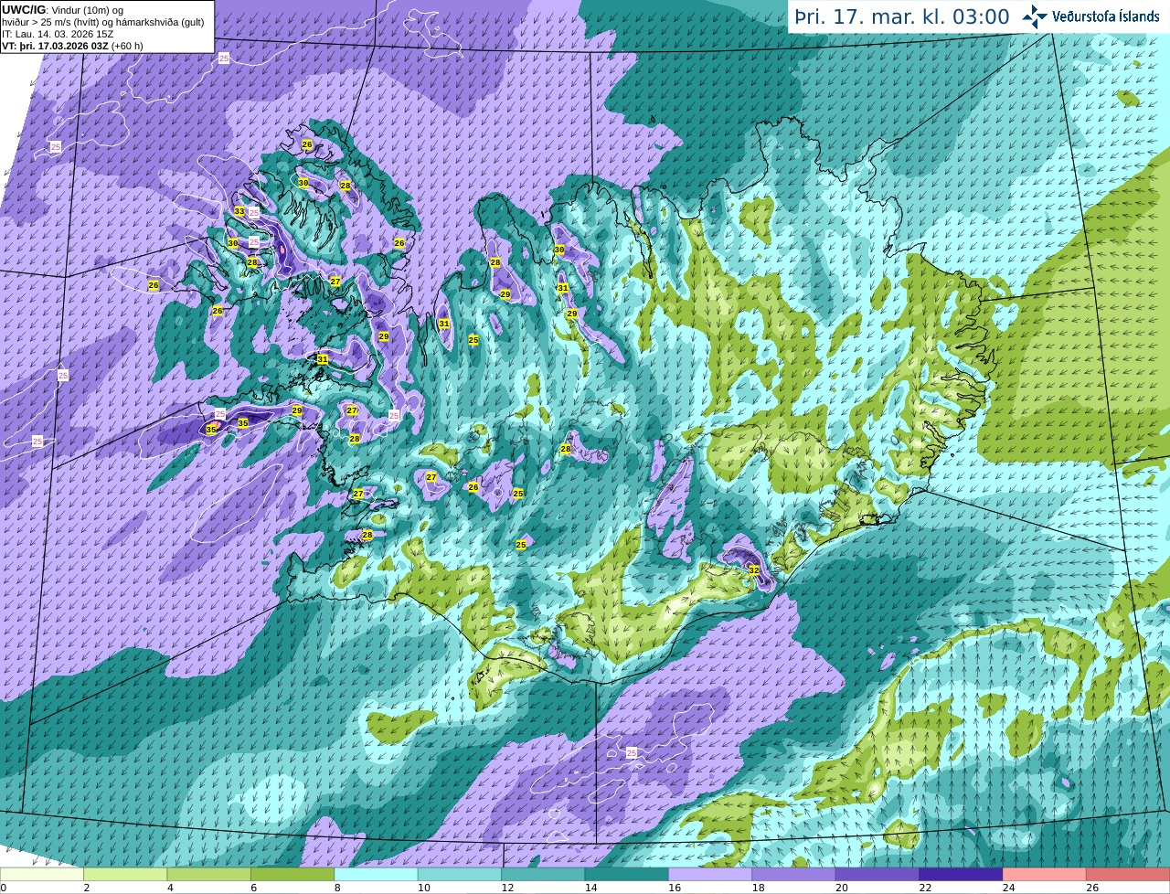Click the legend swatch between 14 and 16
The height and width of the screenshot is (894, 1170).
(627, 875)
